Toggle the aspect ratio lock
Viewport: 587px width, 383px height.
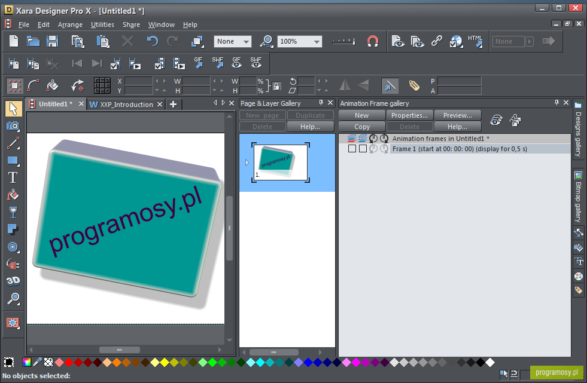pos(276,86)
